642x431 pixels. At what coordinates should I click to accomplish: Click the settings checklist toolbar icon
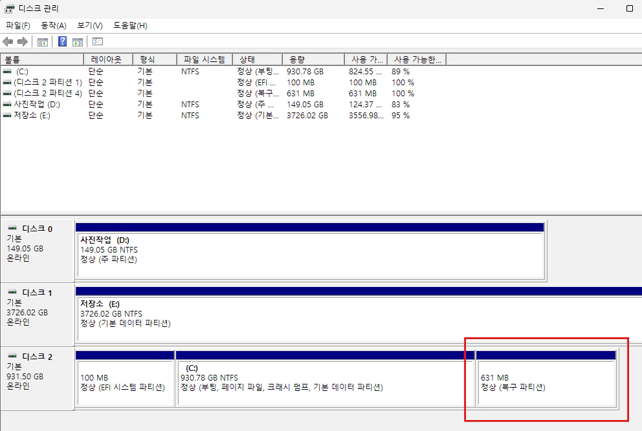[x=98, y=42]
